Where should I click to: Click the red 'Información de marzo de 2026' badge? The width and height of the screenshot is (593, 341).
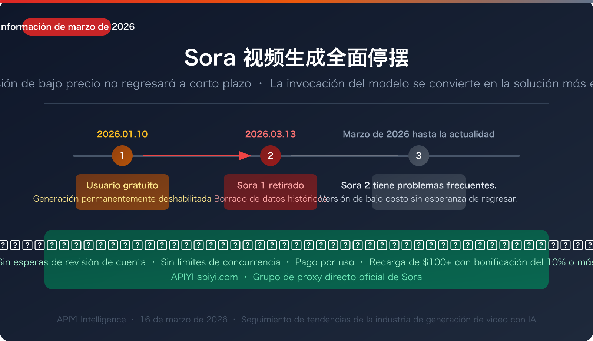click(67, 27)
